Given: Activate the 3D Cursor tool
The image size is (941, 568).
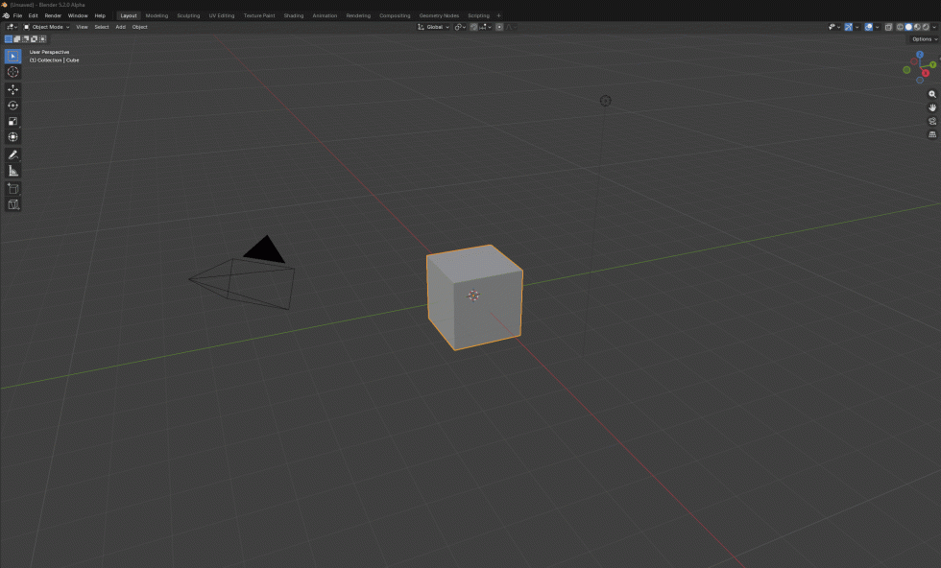Looking at the screenshot, I should (12, 72).
